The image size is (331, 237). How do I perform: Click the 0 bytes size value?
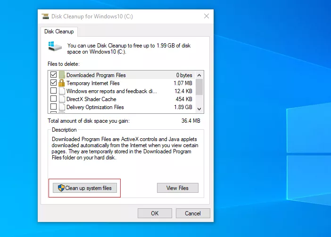(x=184, y=75)
